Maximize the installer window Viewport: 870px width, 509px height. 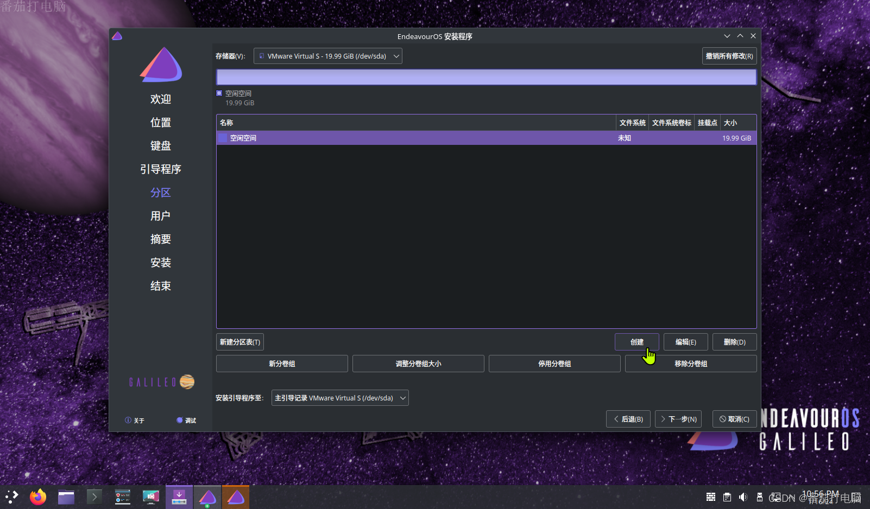(740, 36)
